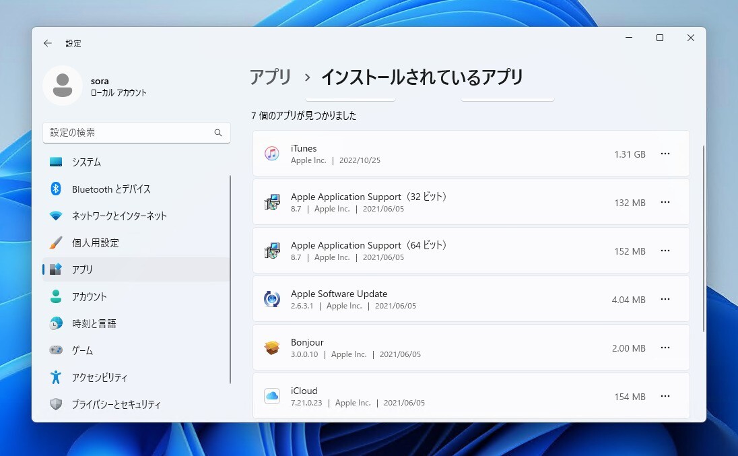The height and width of the screenshot is (456, 738).
Task: Click the network Wi-Fi icon in sidebar
Action: (56, 216)
